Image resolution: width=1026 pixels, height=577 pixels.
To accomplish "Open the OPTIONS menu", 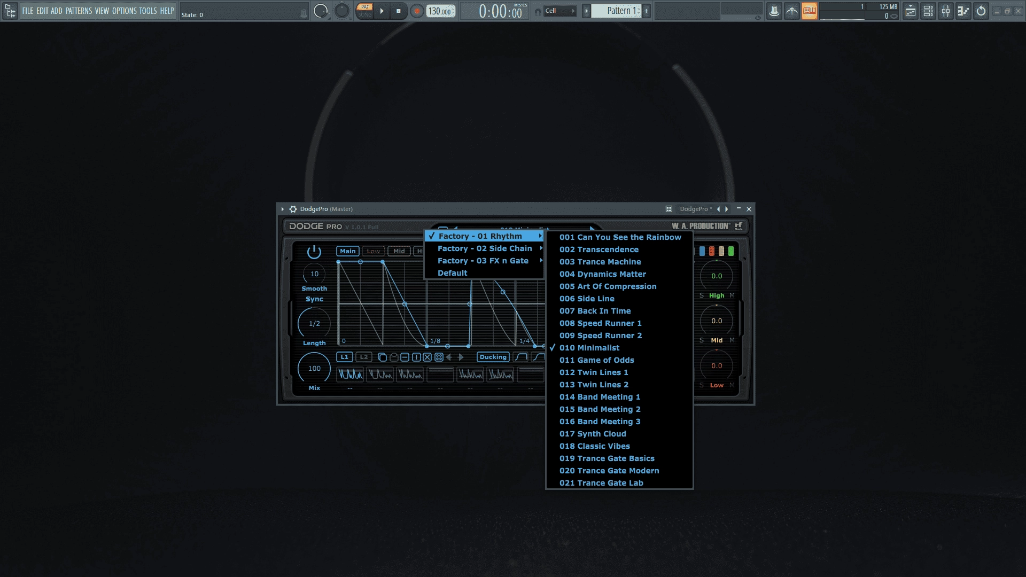I will click(x=125, y=11).
